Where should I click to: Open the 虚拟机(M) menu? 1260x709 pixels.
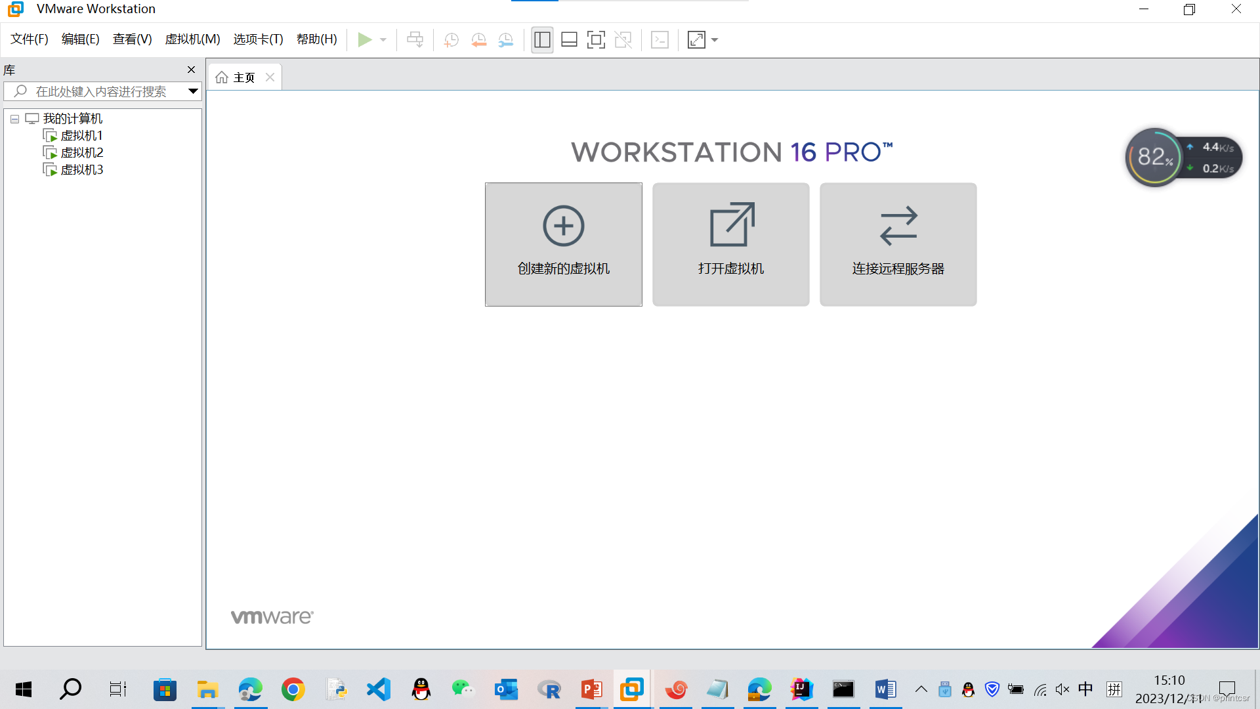192,39
